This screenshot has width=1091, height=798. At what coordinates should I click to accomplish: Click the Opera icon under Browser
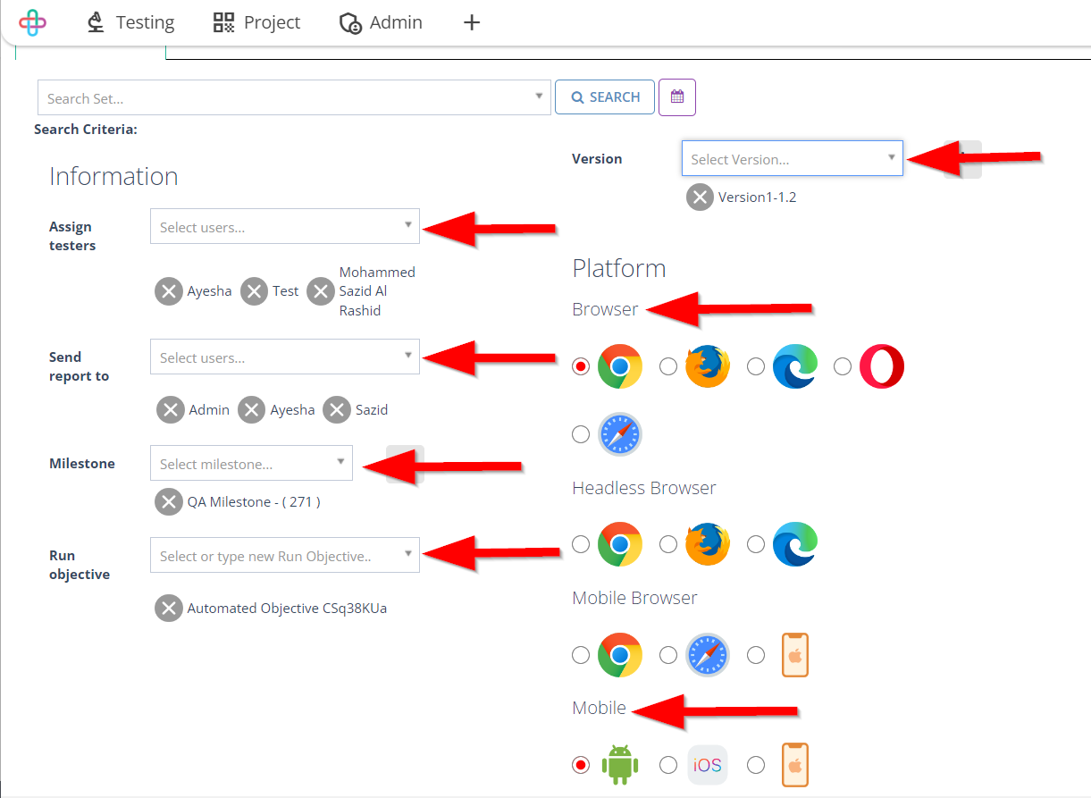click(882, 366)
